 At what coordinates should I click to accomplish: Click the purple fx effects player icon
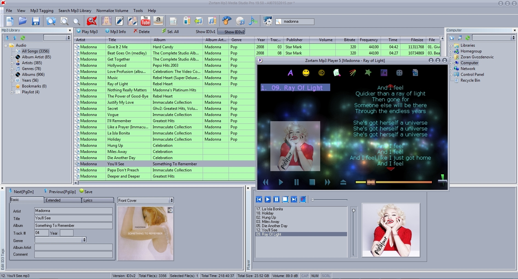(384, 73)
